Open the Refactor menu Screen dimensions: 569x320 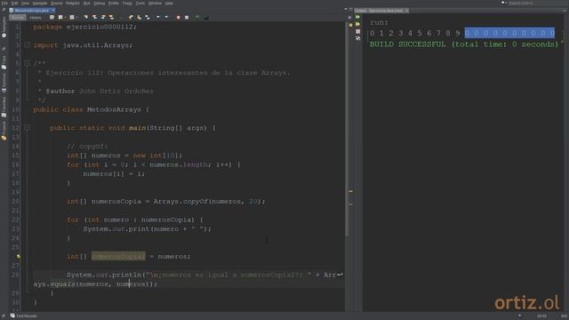point(73,4)
